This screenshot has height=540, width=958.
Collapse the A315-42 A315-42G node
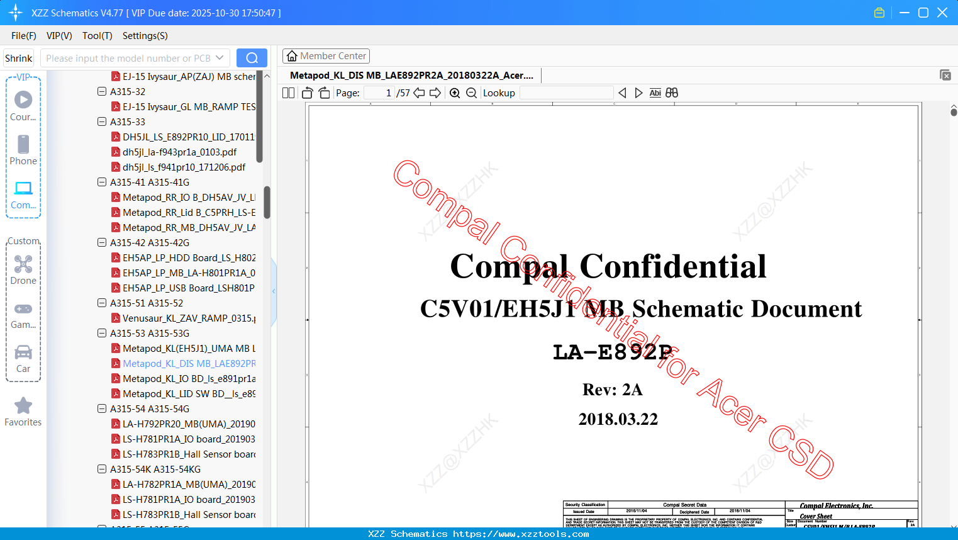[102, 242]
